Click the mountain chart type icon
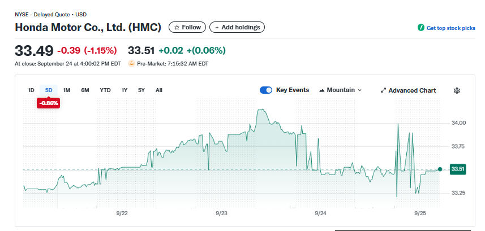Image resolution: width=485 pixels, height=231 pixels. coord(322,90)
